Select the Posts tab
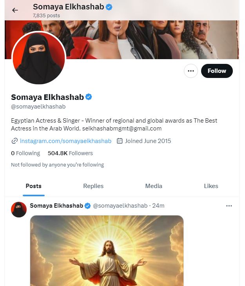 pyautogui.click(x=33, y=186)
